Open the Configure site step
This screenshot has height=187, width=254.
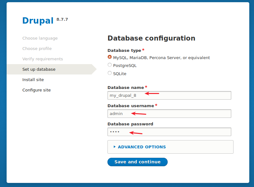(37, 90)
